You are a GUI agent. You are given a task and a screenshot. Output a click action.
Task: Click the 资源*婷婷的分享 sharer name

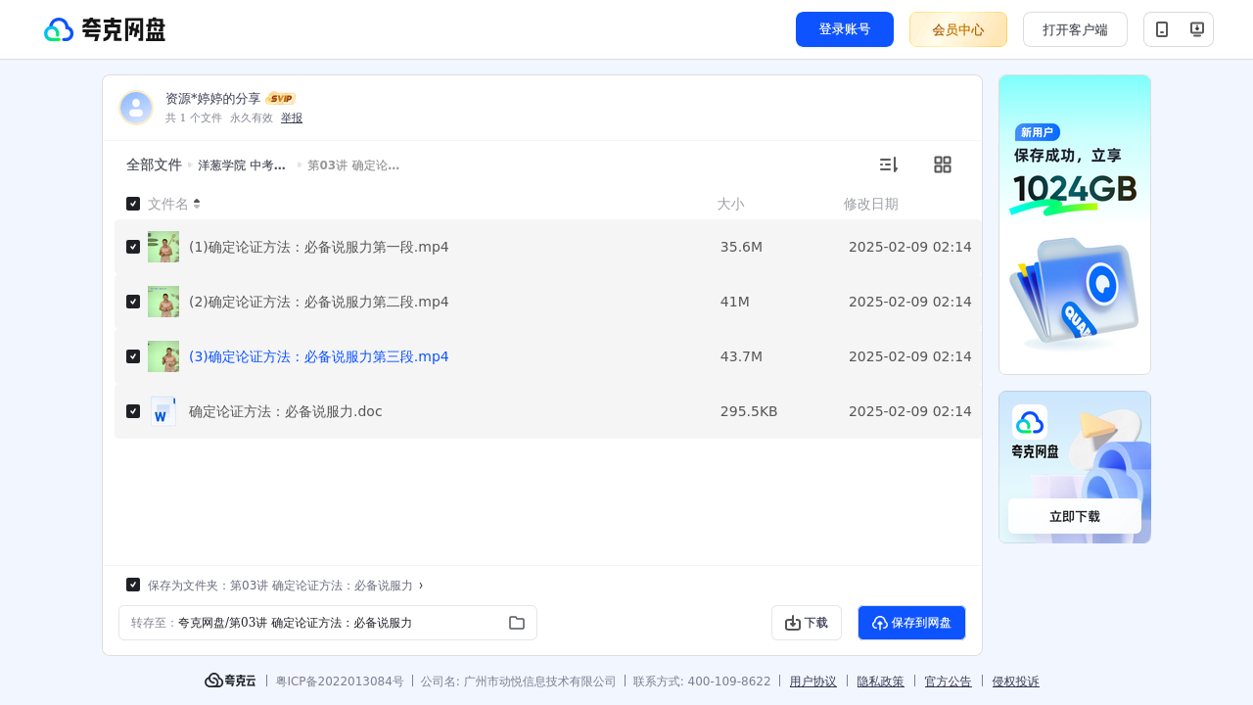(x=213, y=99)
